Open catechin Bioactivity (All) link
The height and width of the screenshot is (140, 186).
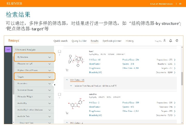pyautogui.click(x=95, y=115)
